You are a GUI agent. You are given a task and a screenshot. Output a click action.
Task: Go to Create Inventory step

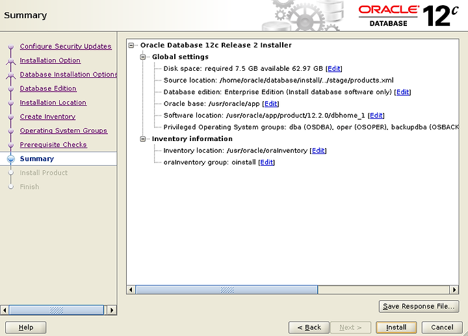(47, 116)
